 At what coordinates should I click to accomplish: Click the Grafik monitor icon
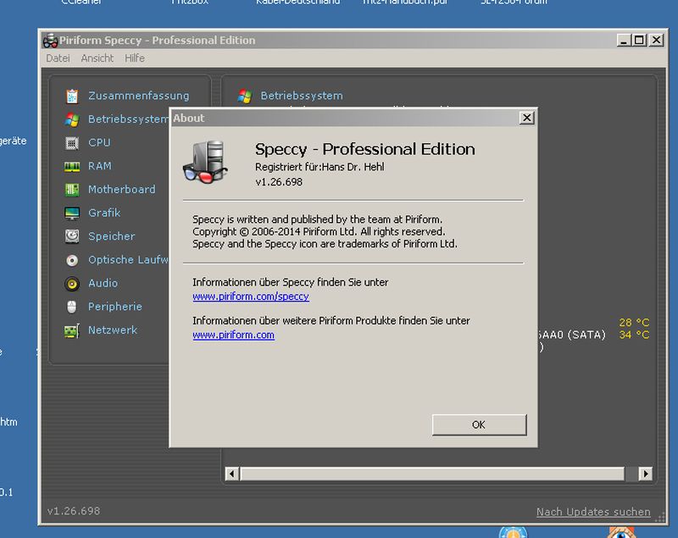click(72, 213)
